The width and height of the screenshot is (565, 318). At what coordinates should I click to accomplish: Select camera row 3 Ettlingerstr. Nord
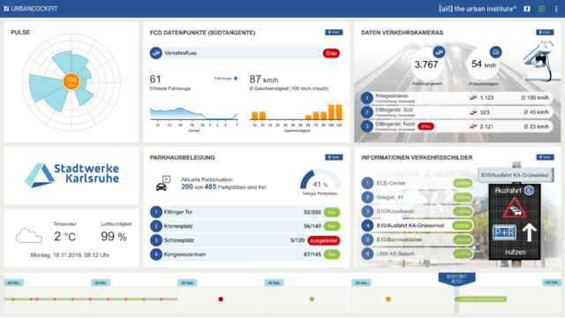tap(456, 126)
